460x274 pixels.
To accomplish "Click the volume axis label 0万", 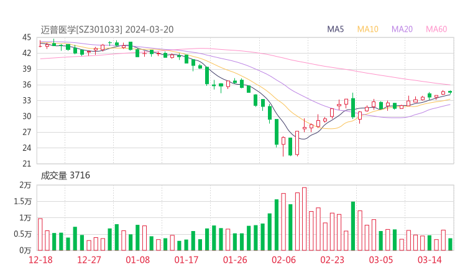I will [x=25, y=250].
